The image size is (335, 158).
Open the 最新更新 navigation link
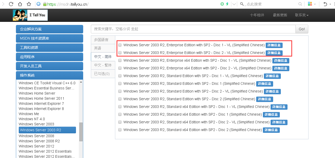tap(280, 15)
